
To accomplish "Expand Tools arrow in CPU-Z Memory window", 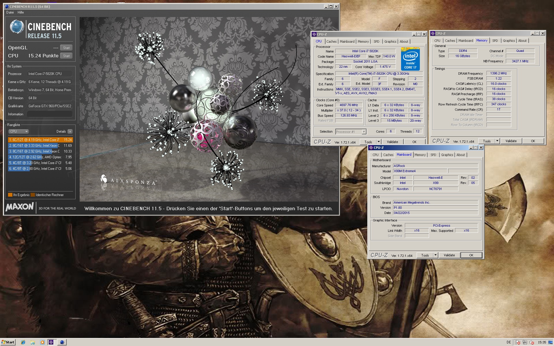I will (497, 141).
